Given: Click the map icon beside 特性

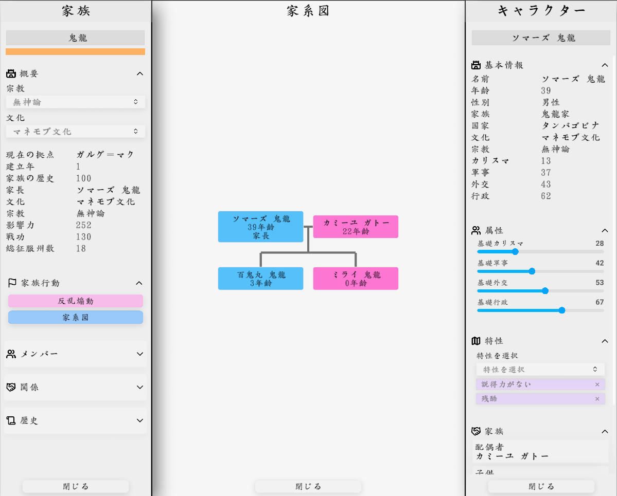Looking at the screenshot, I should pos(476,341).
